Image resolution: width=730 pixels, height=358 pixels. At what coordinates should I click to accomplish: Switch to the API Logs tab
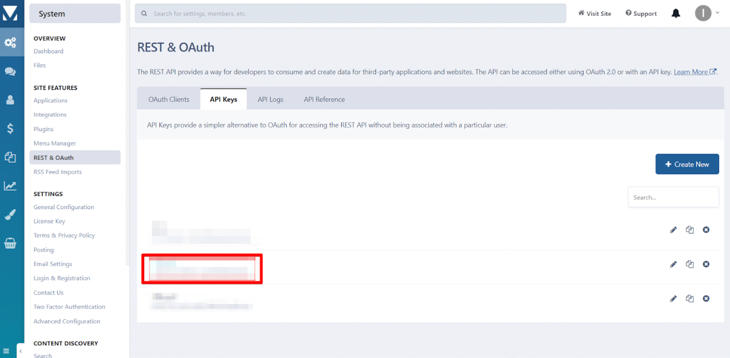tap(271, 99)
